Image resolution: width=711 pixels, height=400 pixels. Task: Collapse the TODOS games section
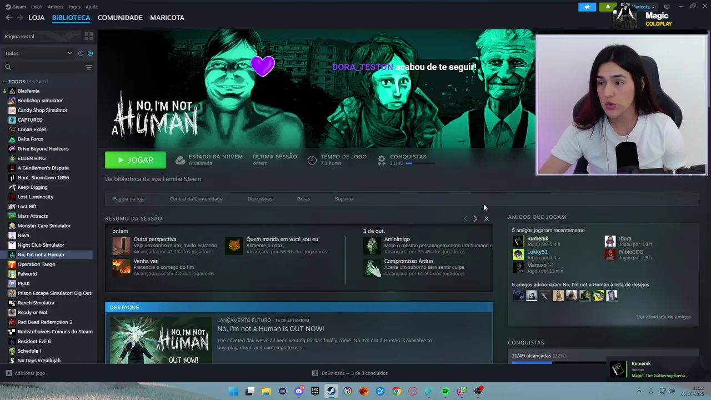coord(4,82)
